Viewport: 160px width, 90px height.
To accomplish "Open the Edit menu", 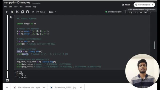I will click(10, 7).
